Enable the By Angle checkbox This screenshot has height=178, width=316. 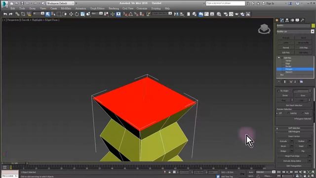tap(278, 91)
